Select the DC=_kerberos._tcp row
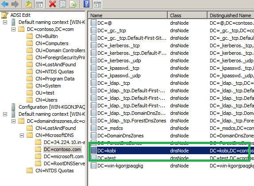Viewport: 254px width, 186px height. click(172, 46)
